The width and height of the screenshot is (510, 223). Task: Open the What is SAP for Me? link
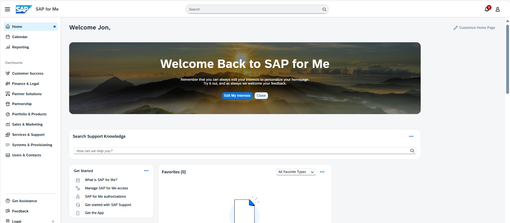(x=101, y=180)
